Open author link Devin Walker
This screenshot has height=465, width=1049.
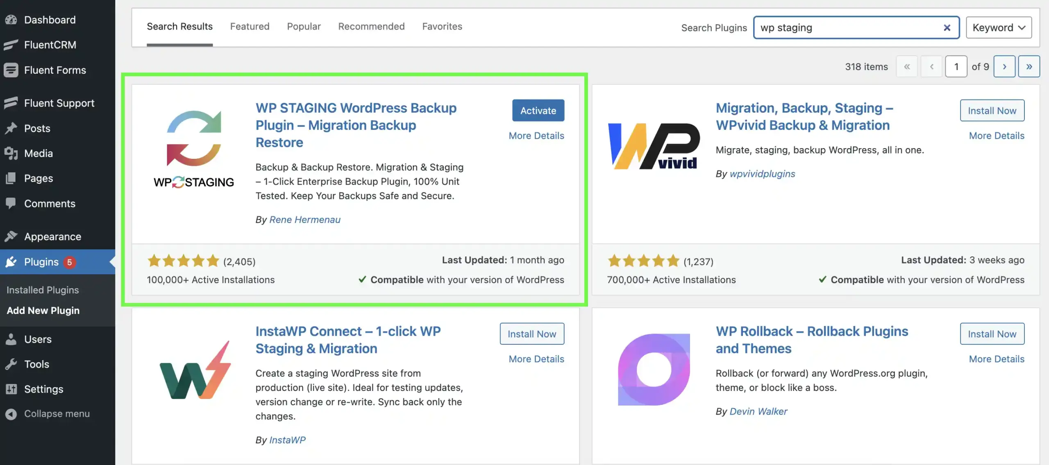click(x=758, y=411)
